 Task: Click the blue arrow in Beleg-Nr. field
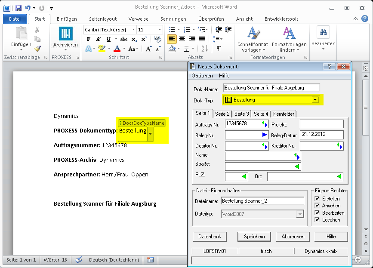pyautogui.click(x=265, y=135)
